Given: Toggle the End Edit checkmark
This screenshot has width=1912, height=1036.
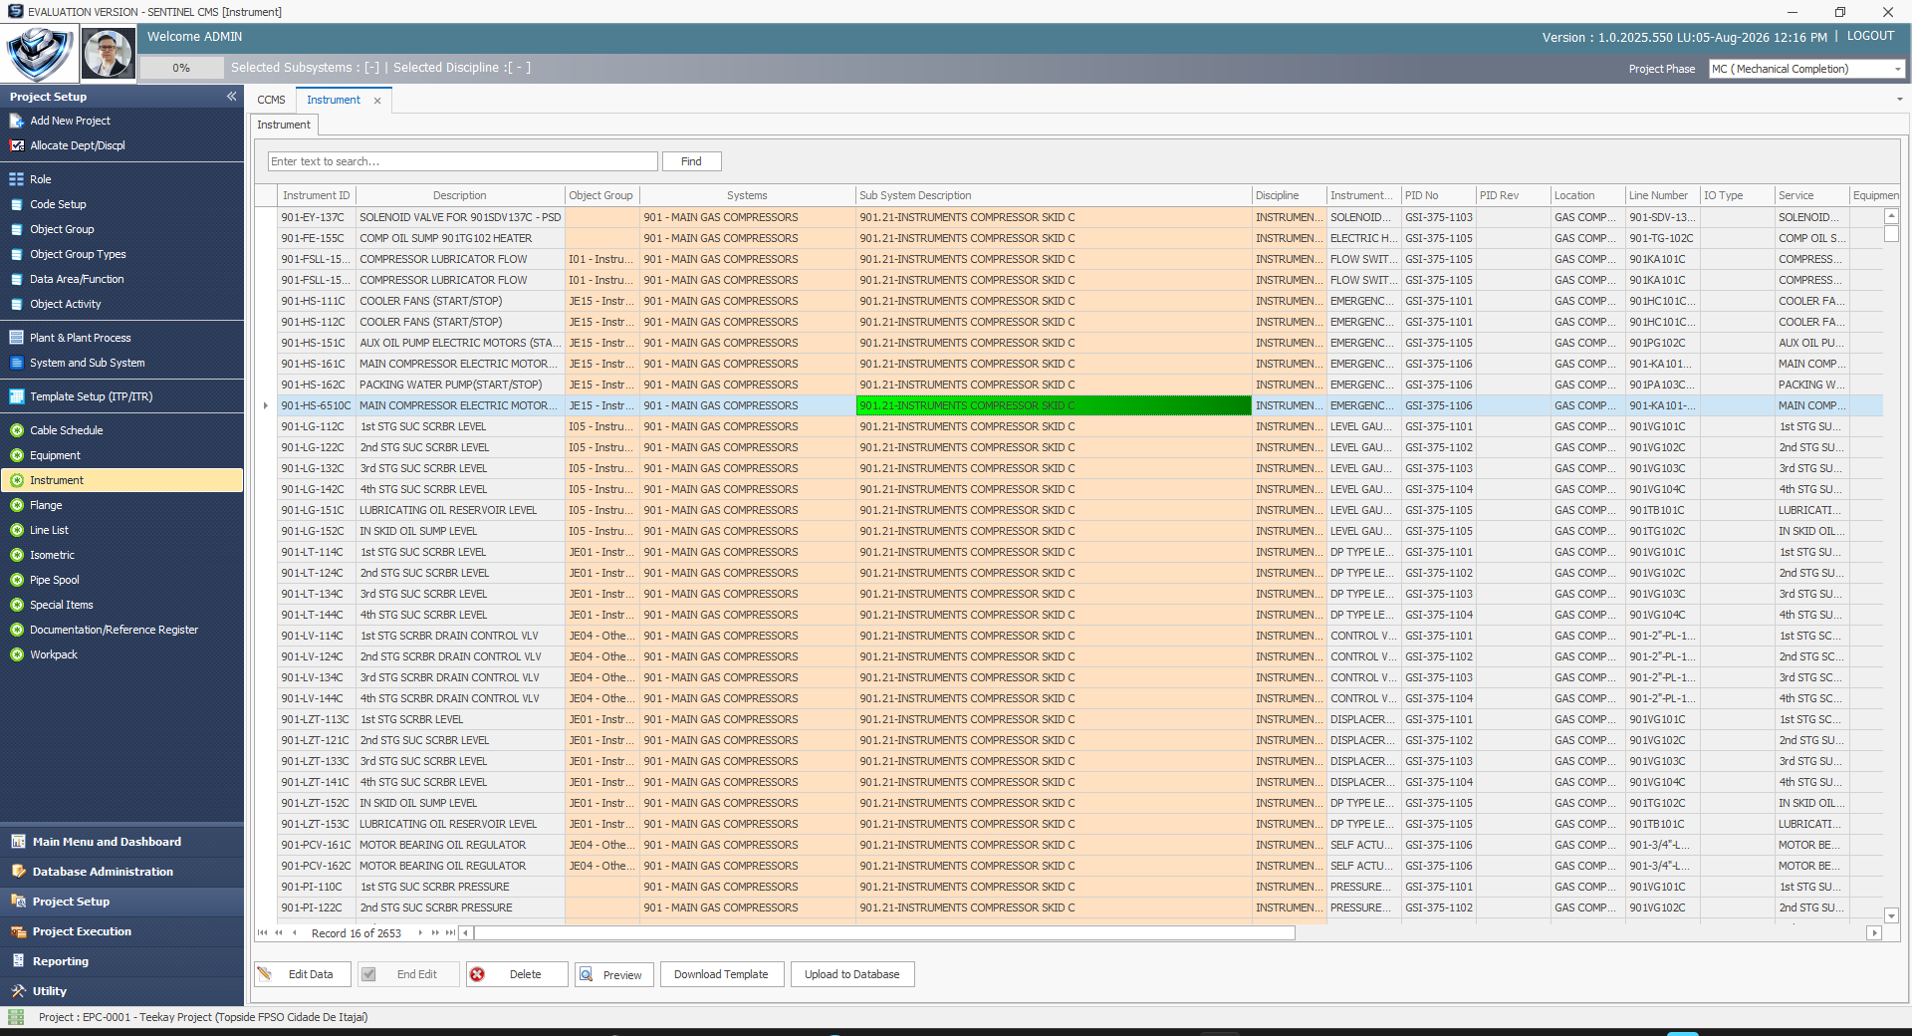Looking at the screenshot, I should (368, 974).
